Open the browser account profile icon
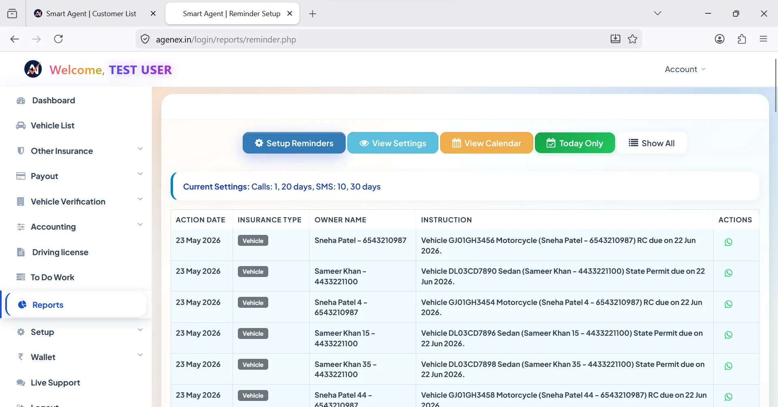The height and width of the screenshot is (407, 778). point(720,39)
